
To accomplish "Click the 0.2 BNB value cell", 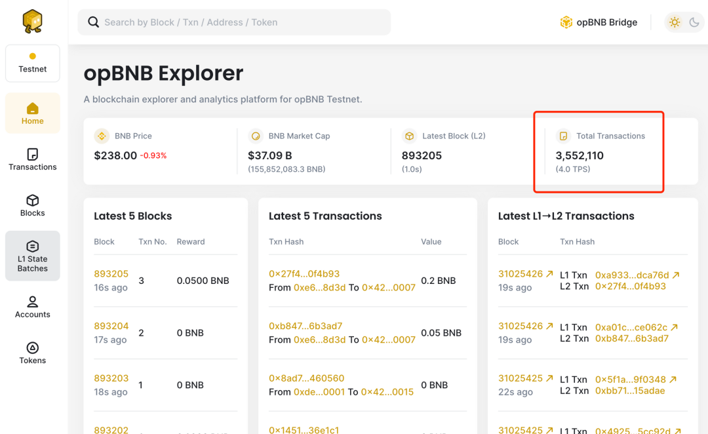I will (x=439, y=281).
